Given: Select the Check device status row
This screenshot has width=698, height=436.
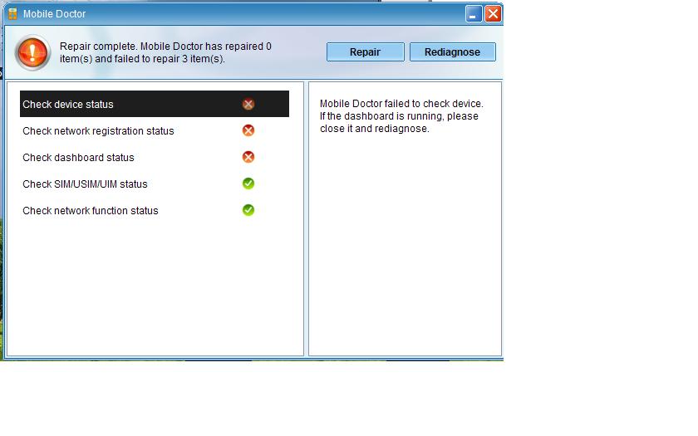Looking at the screenshot, I should (155, 104).
